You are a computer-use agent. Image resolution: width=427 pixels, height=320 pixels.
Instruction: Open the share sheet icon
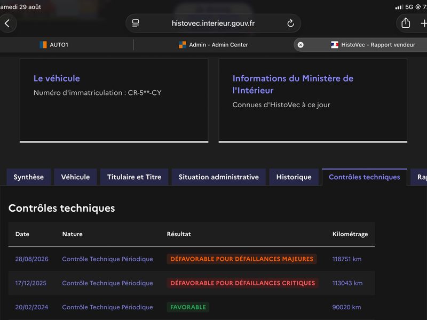coord(406,23)
